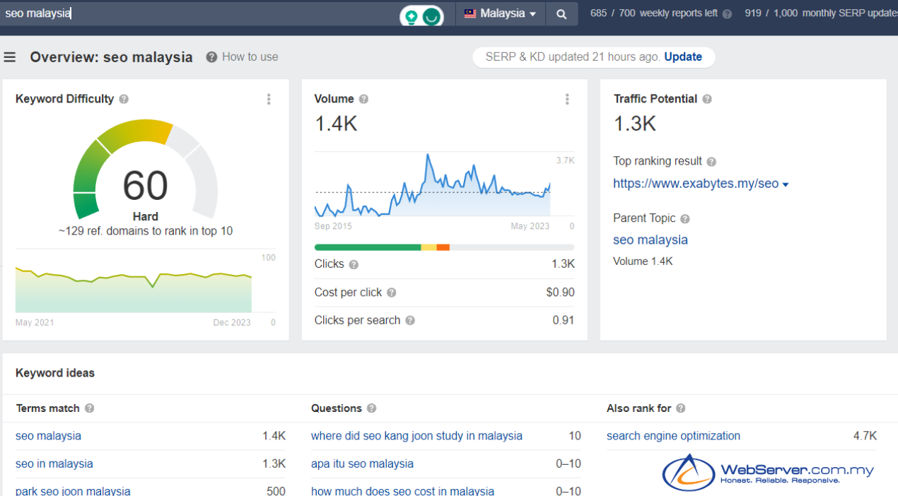Click the search volume trend chart
This screenshot has width=898, height=496.
433,185
